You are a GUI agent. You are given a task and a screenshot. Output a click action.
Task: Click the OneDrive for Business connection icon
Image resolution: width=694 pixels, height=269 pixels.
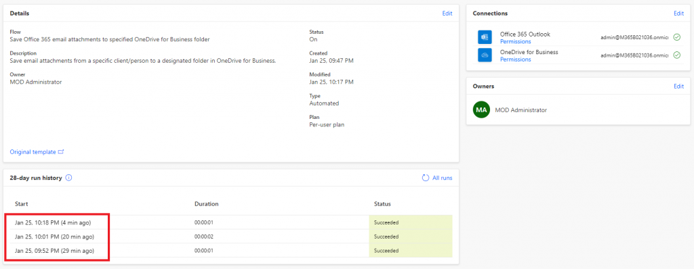(x=485, y=55)
